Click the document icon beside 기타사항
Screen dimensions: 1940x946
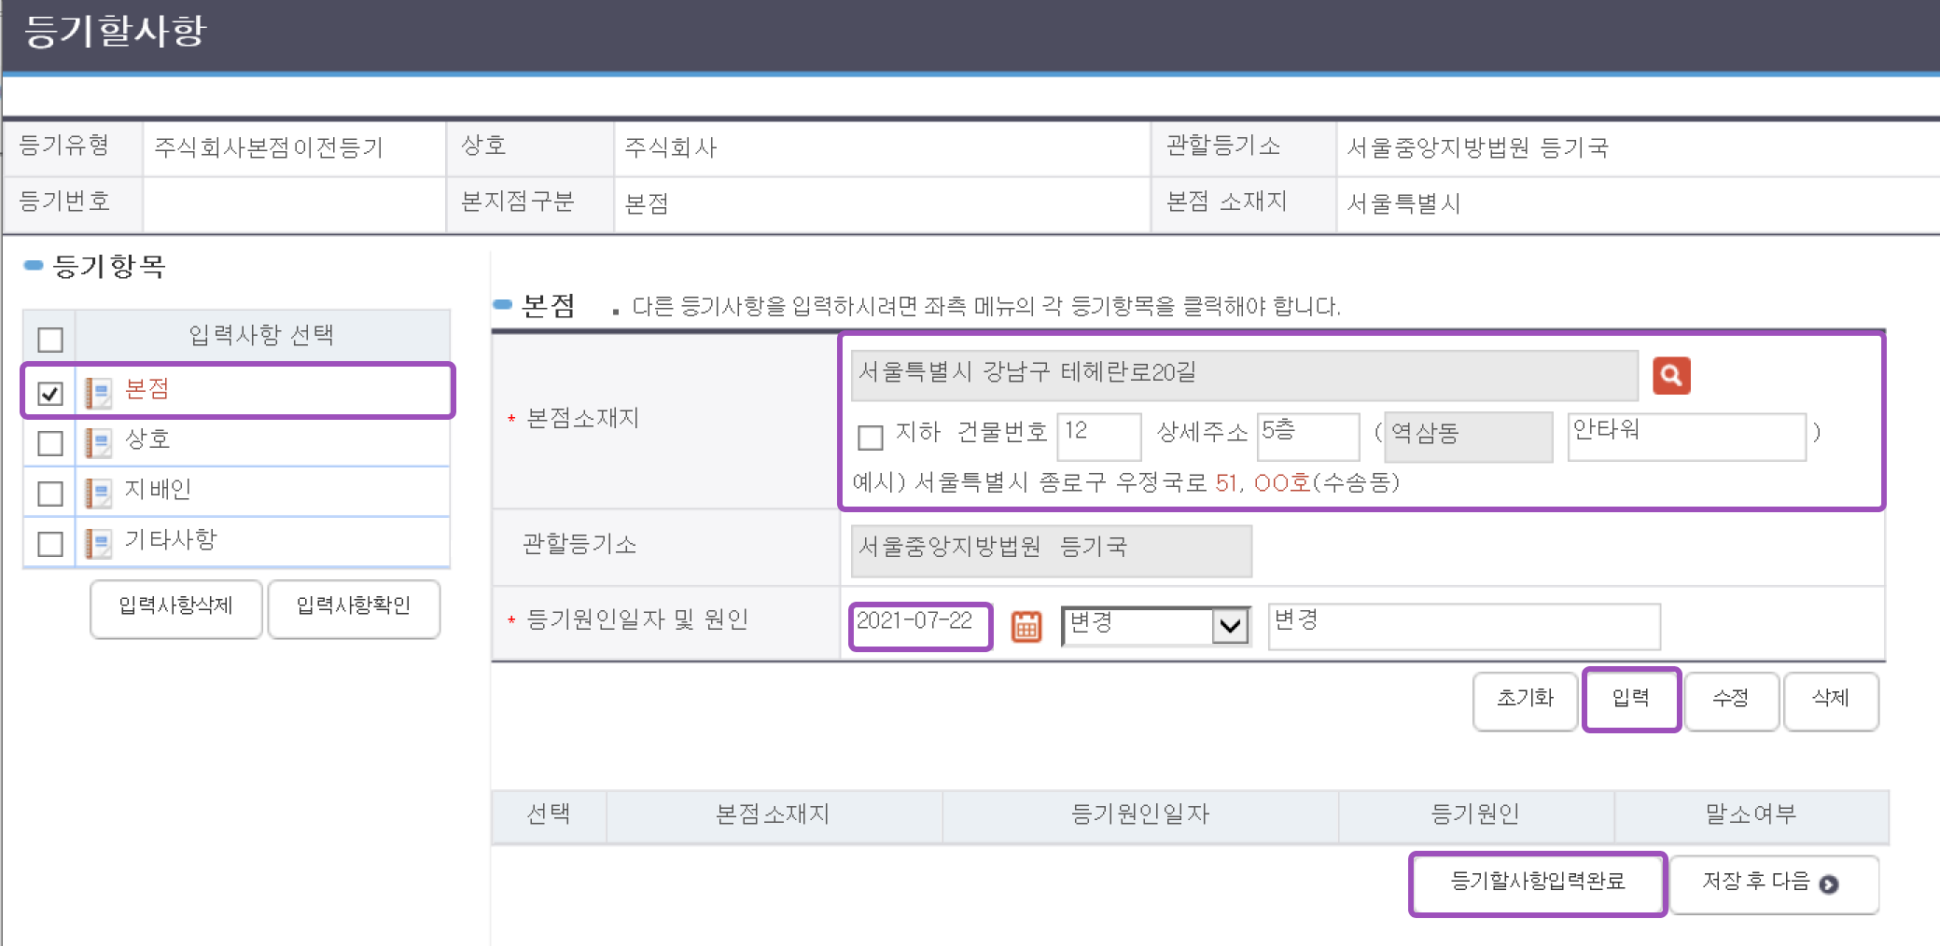[x=98, y=543]
